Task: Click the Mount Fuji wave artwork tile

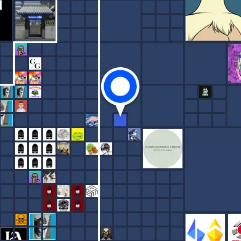Action: [92, 120]
